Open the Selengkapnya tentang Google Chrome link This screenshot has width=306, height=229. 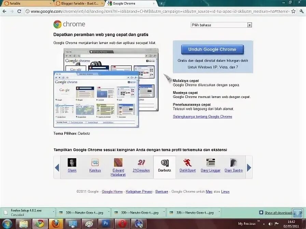[x=203, y=117]
